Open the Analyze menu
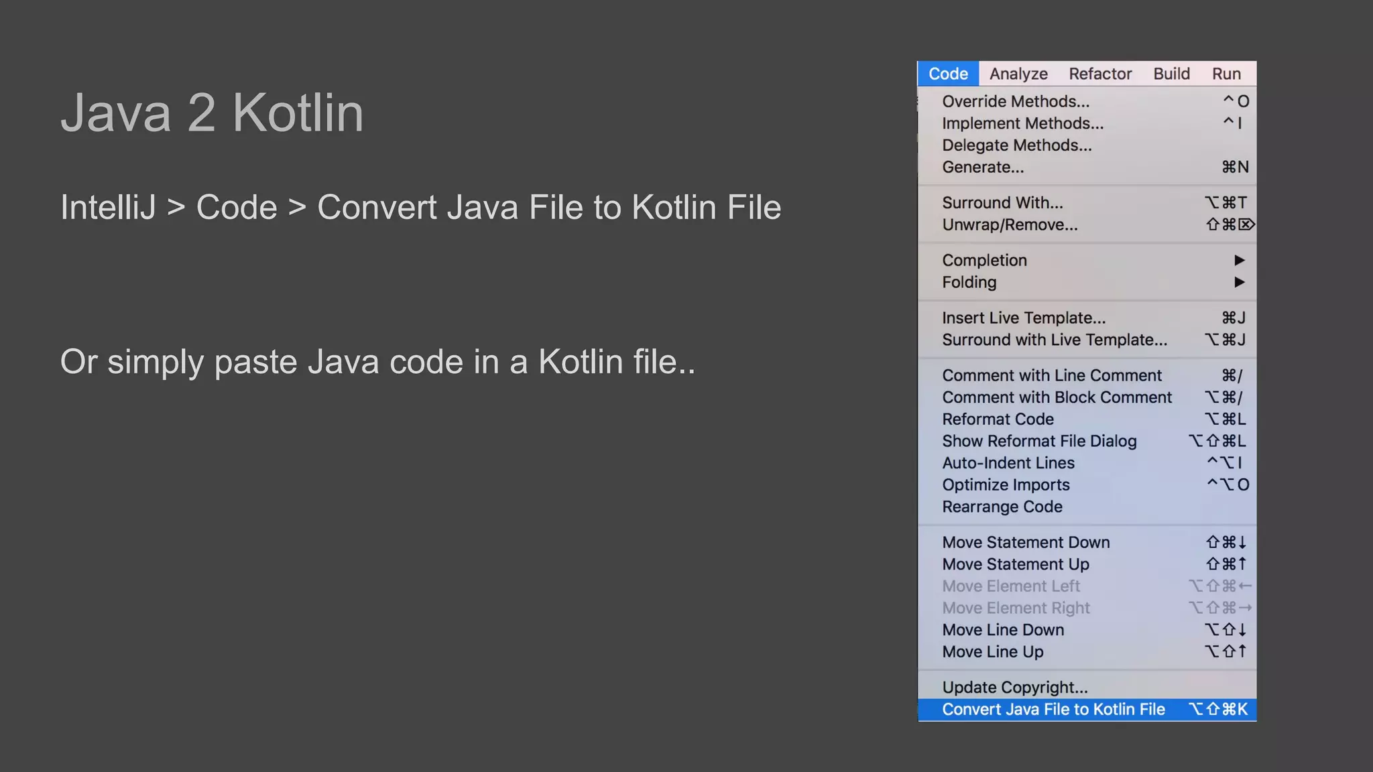This screenshot has height=772, width=1373. click(x=1018, y=74)
